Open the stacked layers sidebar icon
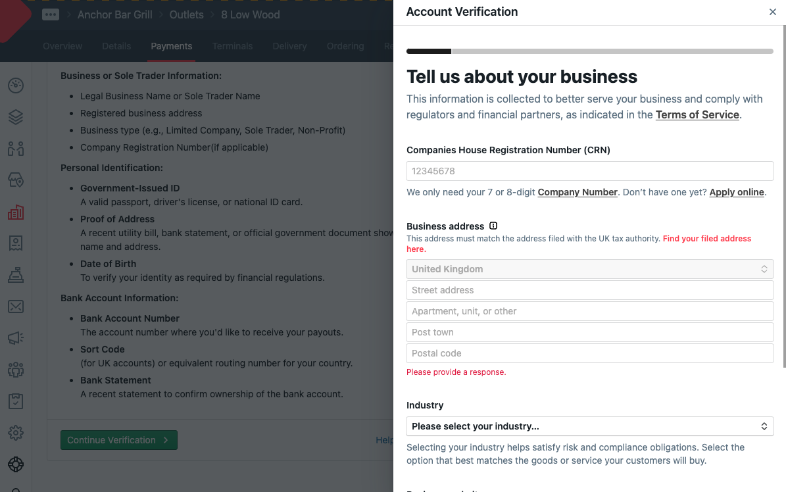 [x=16, y=117]
